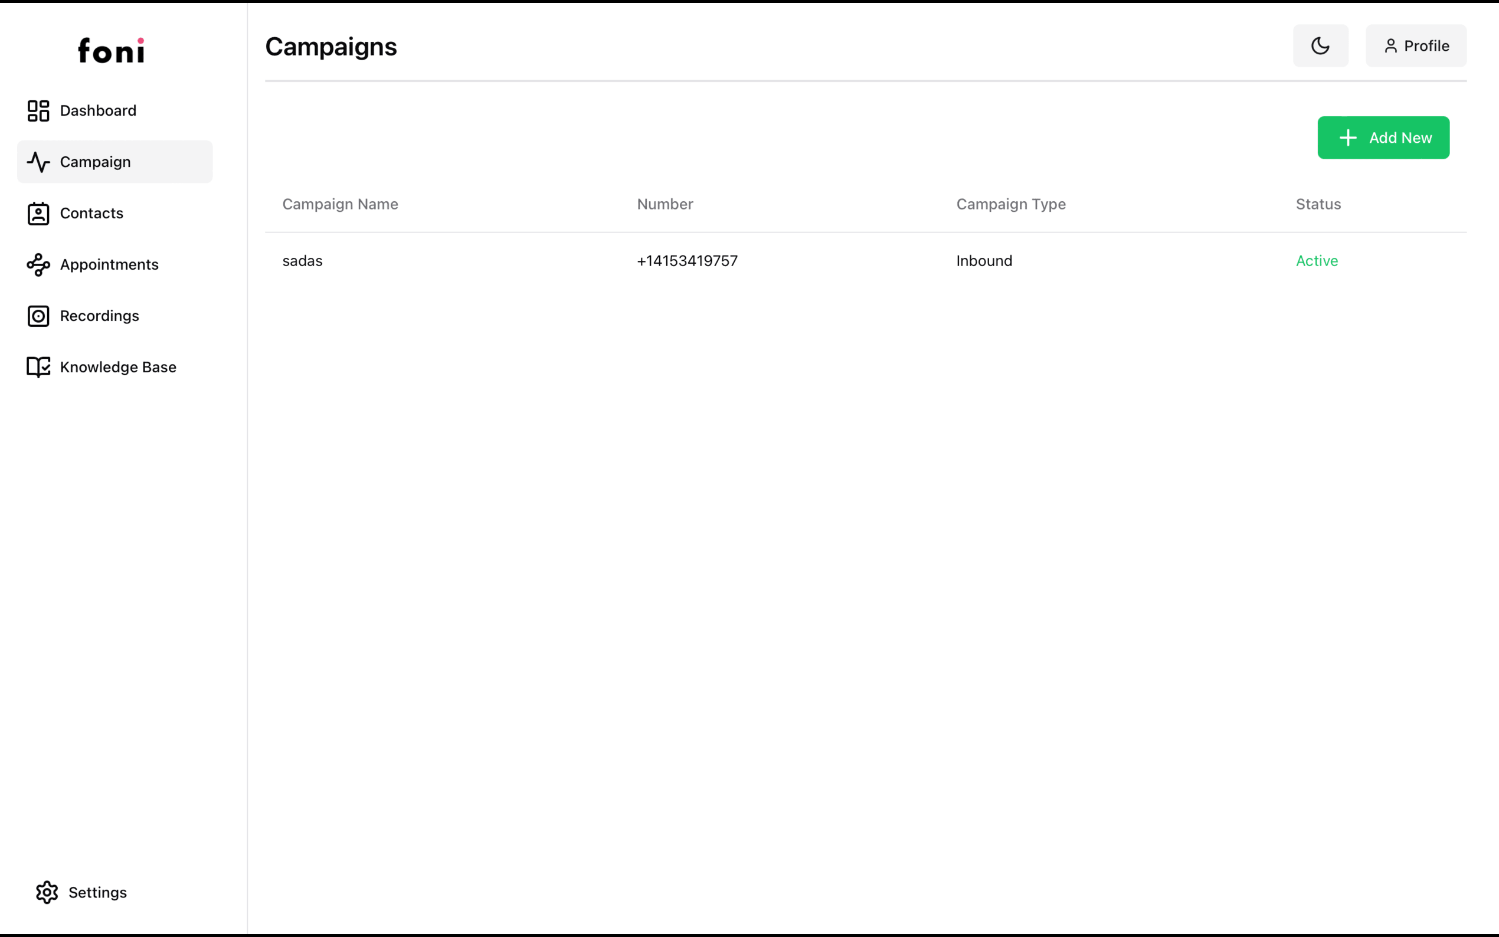
Task: Toggle dark mode with moon button
Action: [1320, 46]
